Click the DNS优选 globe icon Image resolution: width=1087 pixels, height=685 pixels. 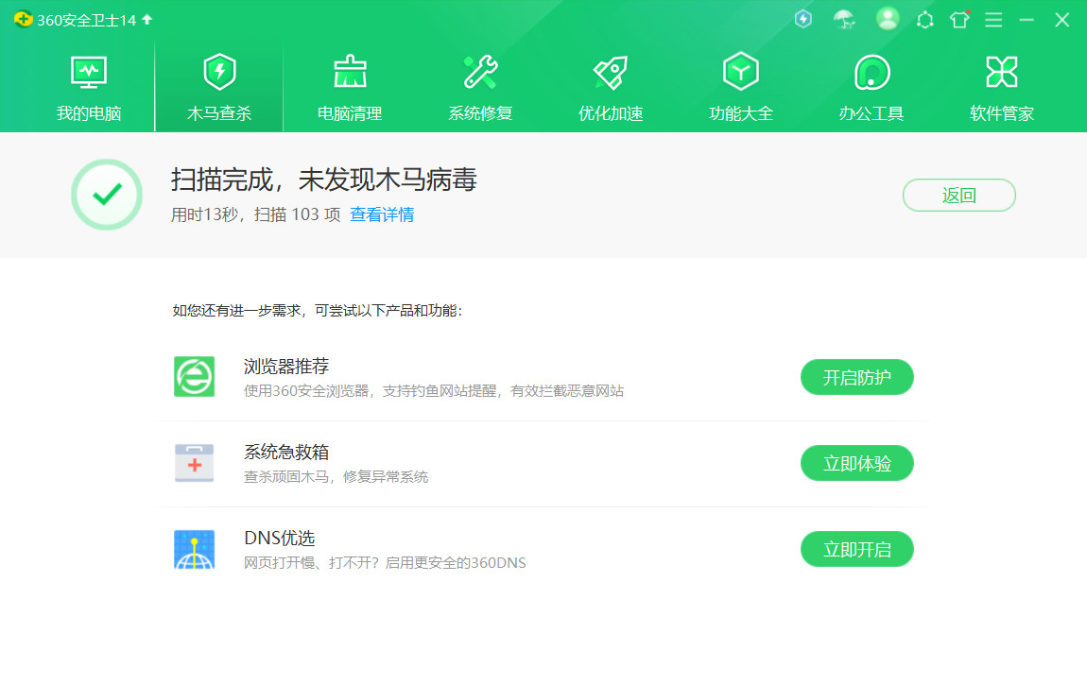tap(194, 549)
